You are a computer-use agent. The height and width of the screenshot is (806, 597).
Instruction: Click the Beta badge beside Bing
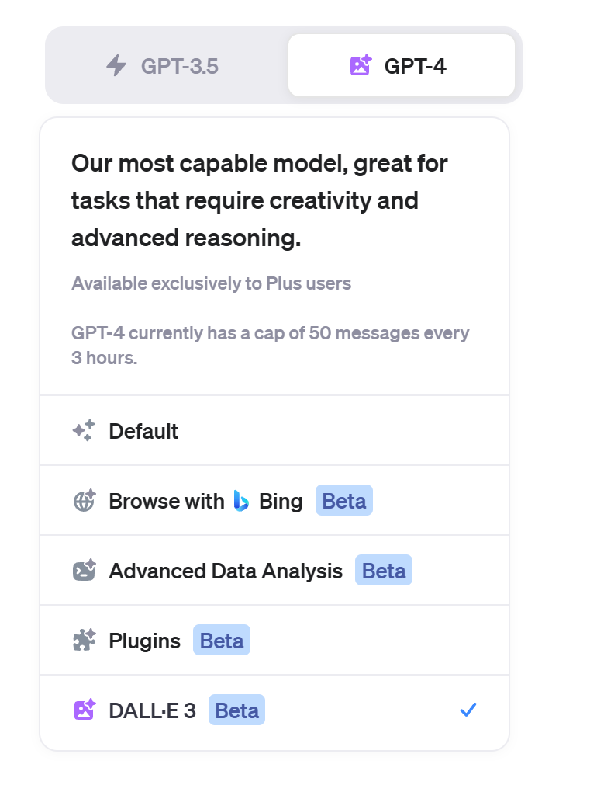click(x=344, y=501)
